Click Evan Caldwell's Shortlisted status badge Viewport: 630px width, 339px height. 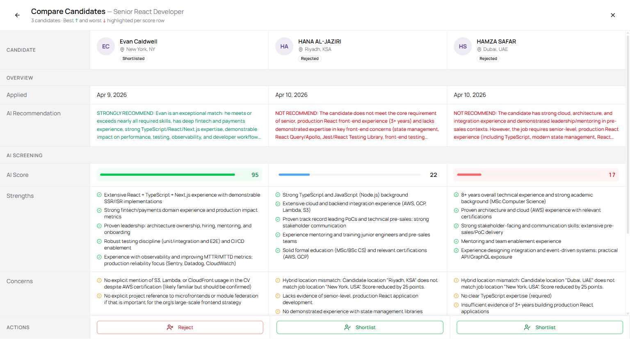(133, 59)
